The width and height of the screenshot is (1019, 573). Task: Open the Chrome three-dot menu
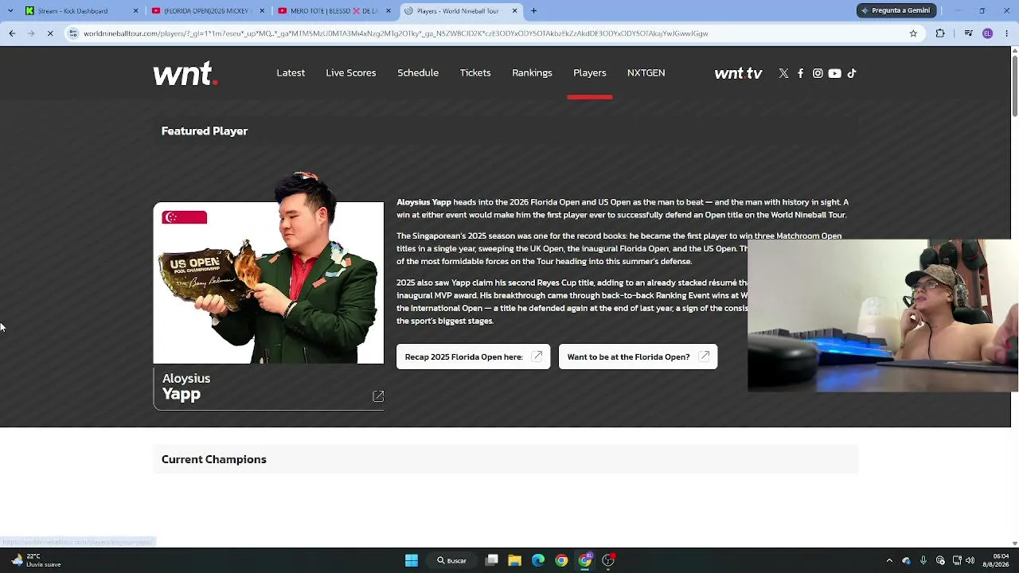(x=1006, y=33)
